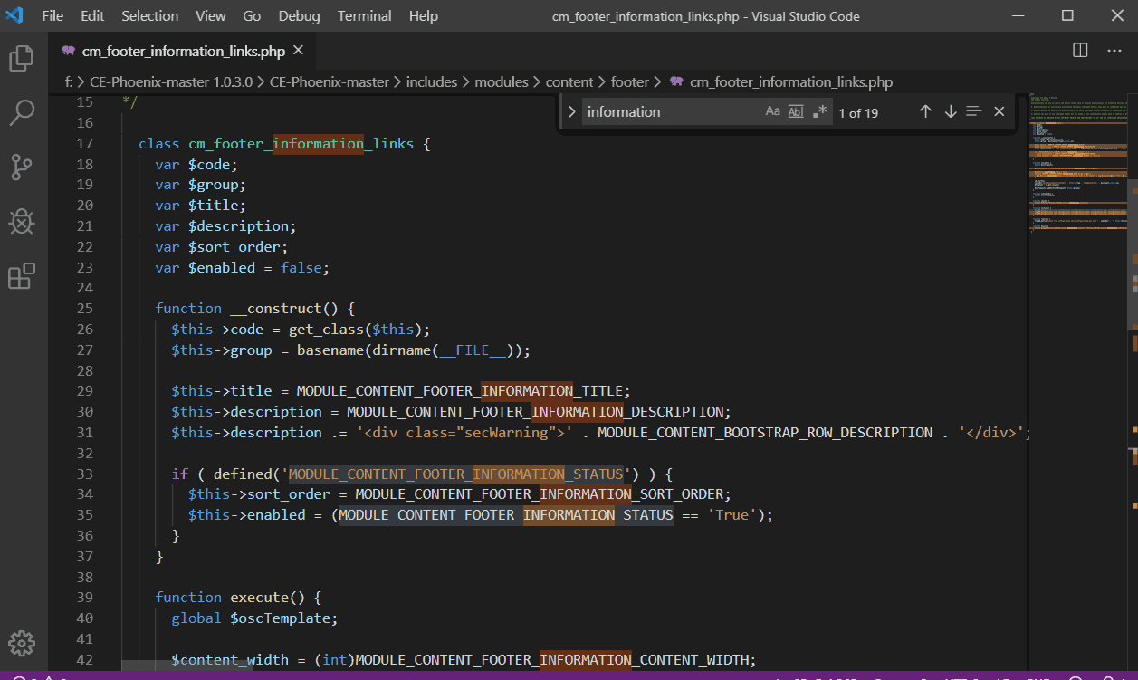The width and height of the screenshot is (1138, 680).
Task: Click PHP file icon in breadcrumb
Action: [x=676, y=81]
